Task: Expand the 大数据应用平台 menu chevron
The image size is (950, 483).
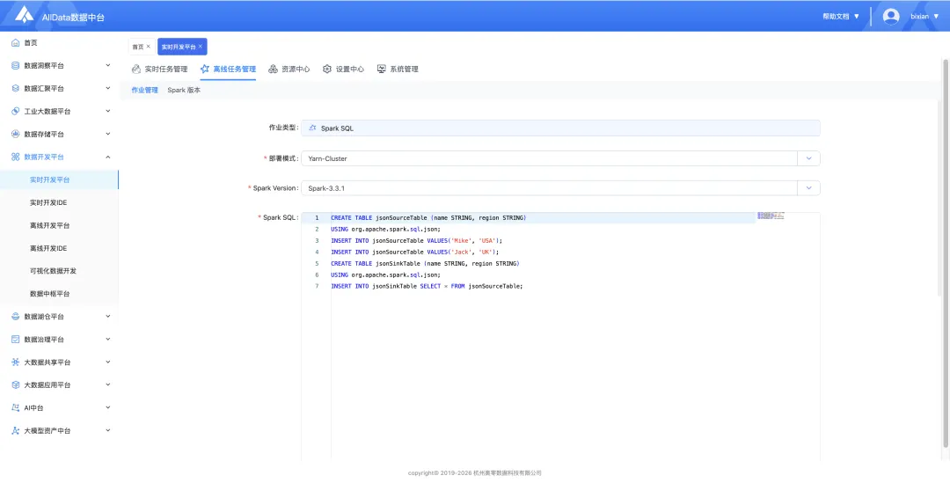Action: tap(108, 384)
